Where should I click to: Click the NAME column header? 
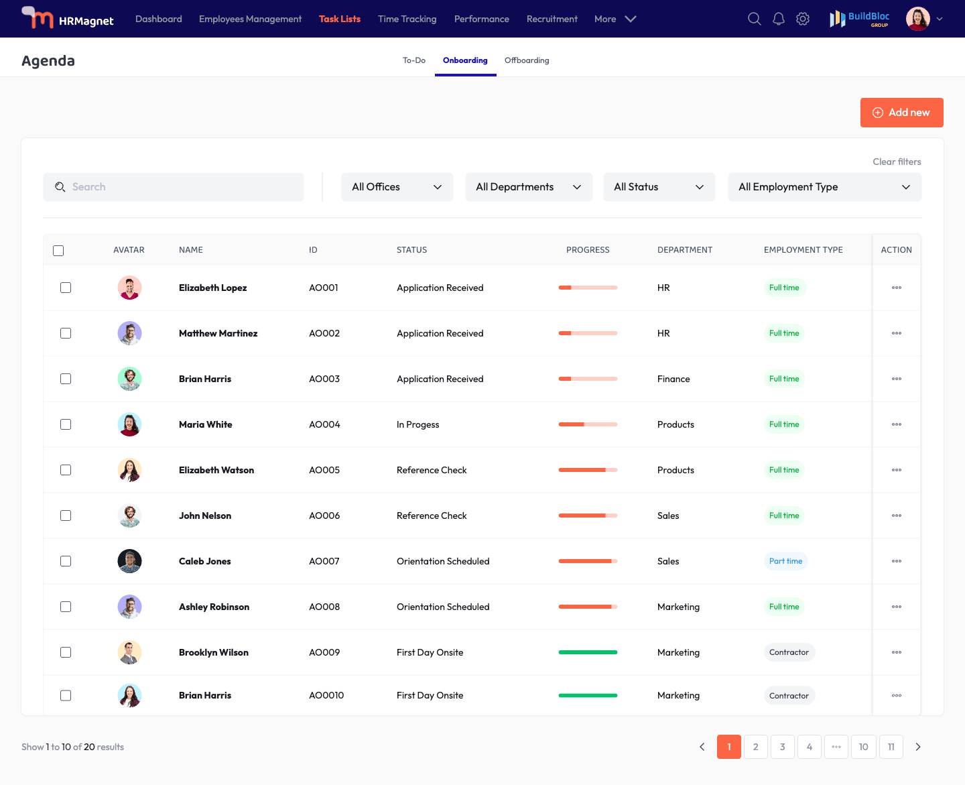191,250
